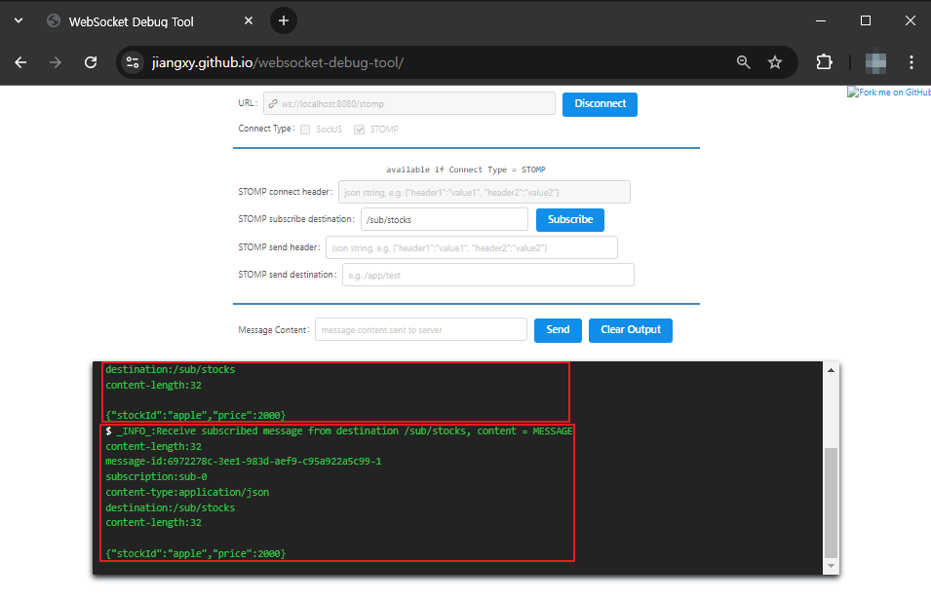The height and width of the screenshot is (599, 931).
Task: Select the WebSocket Debug Tool tab
Action: (148, 21)
